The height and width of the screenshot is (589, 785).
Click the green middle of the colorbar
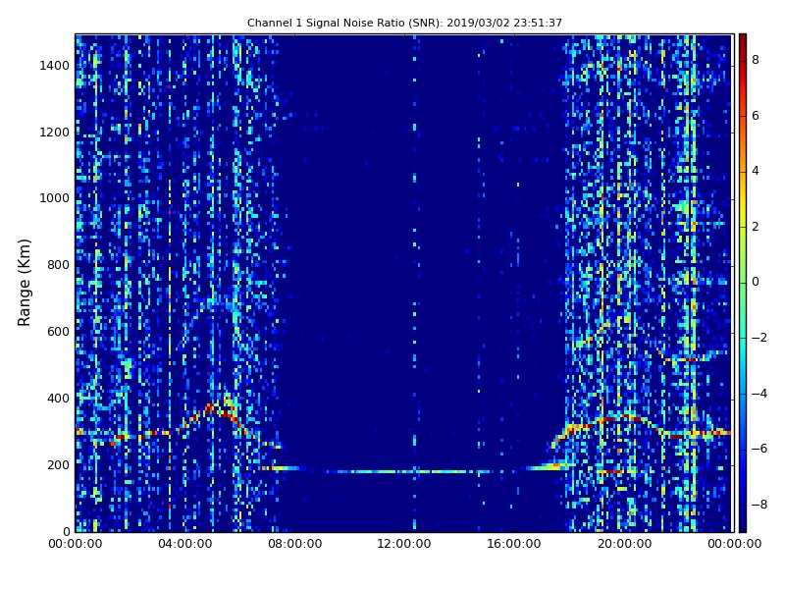[743, 283]
